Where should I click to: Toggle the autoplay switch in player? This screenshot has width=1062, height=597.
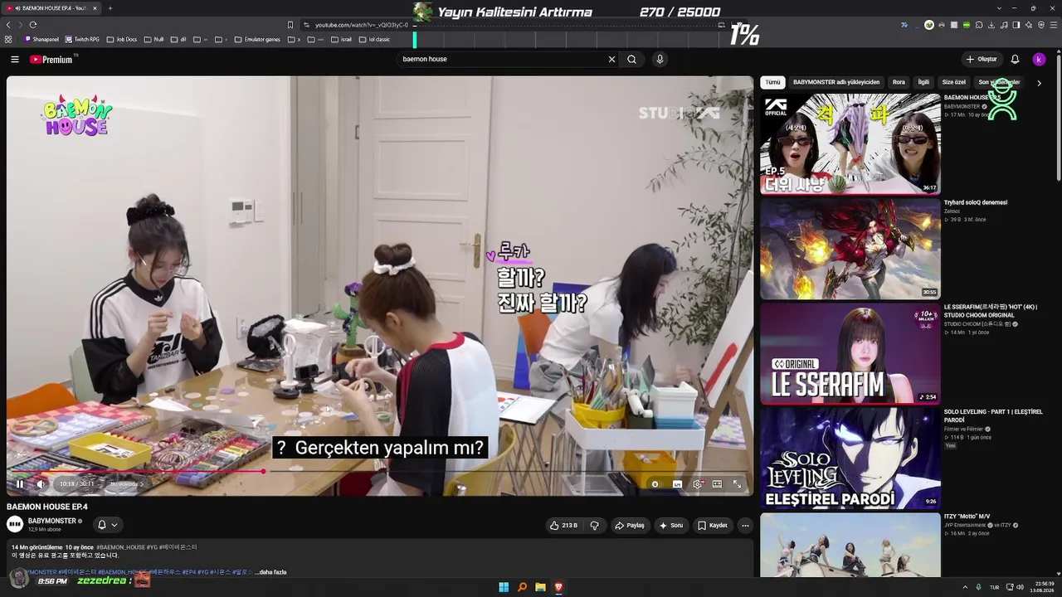point(655,484)
